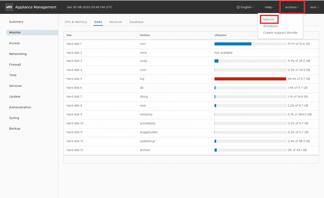The width and height of the screenshot is (324, 198).
Task: Open Backup in the sidebar
Action: point(15,129)
